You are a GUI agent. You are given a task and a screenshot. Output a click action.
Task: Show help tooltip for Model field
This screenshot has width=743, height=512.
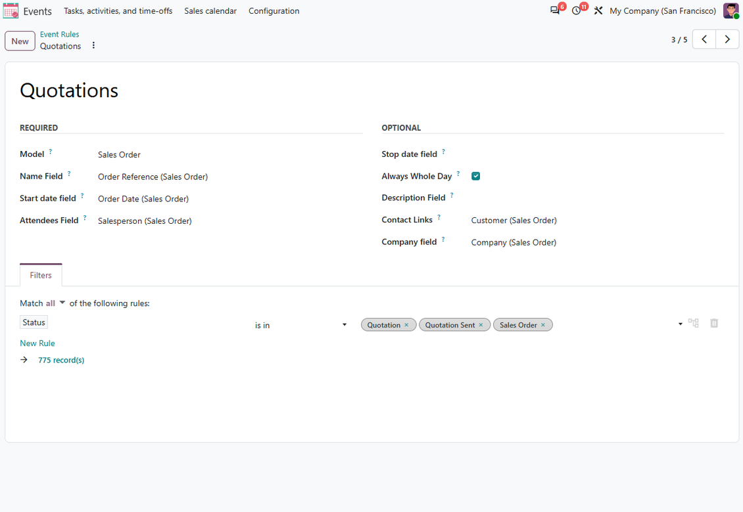[x=50, y=152]
